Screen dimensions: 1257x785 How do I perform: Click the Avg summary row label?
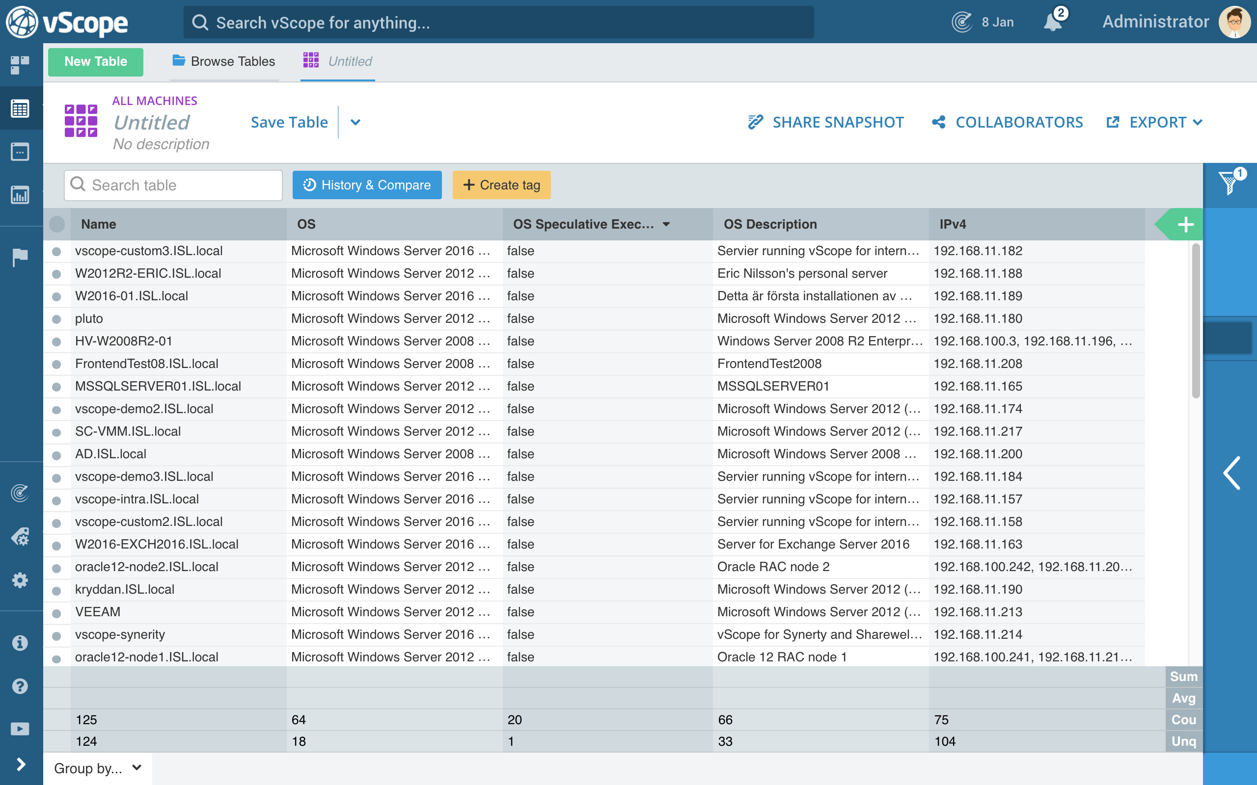(x=1184, y=698)
